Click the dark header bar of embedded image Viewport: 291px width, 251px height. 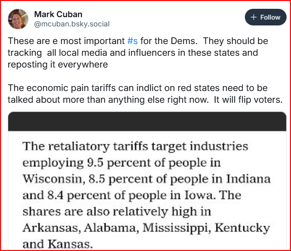click(x=147, y=121)
